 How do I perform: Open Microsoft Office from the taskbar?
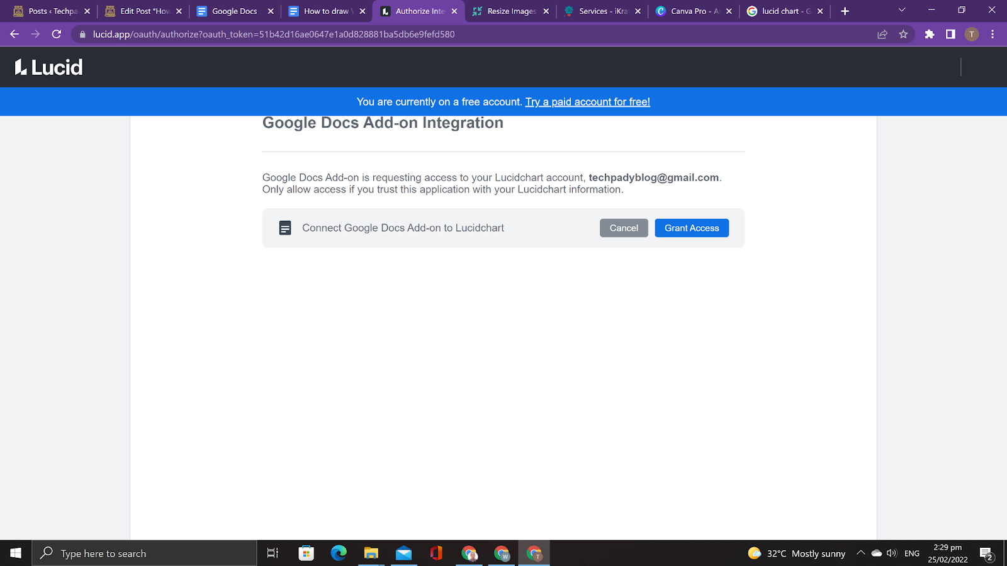tap(436, 553)
